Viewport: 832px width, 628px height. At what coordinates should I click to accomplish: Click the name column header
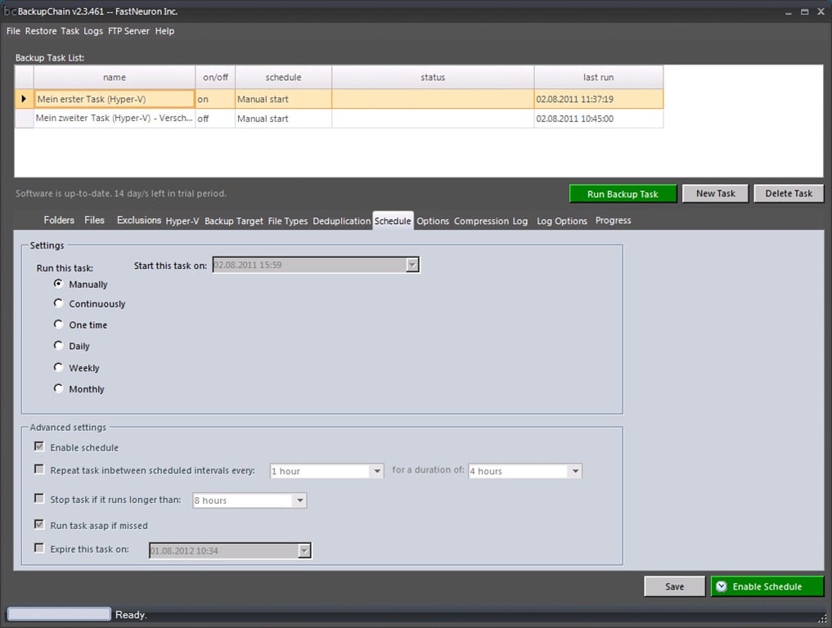click(115, 77)
